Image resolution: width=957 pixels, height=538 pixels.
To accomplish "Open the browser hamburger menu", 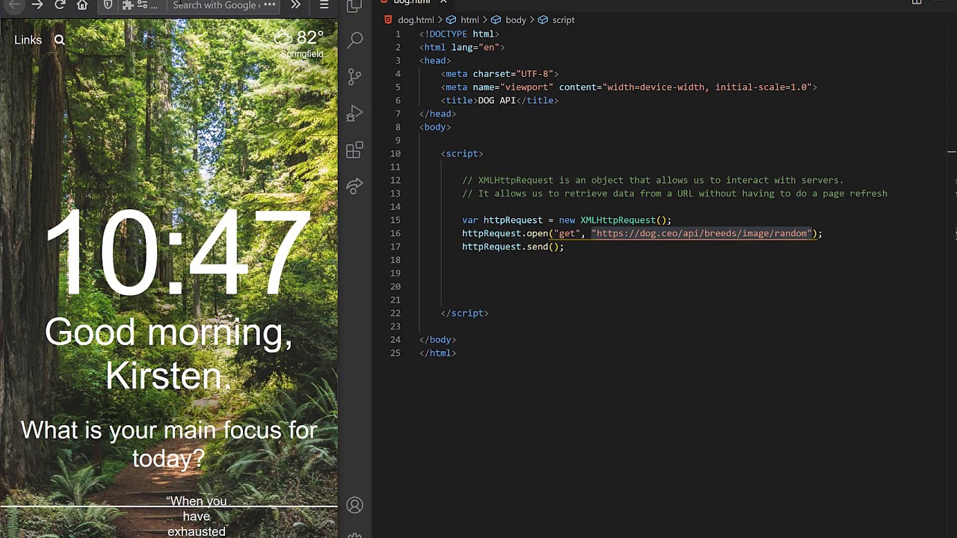I will pos(324,5).
